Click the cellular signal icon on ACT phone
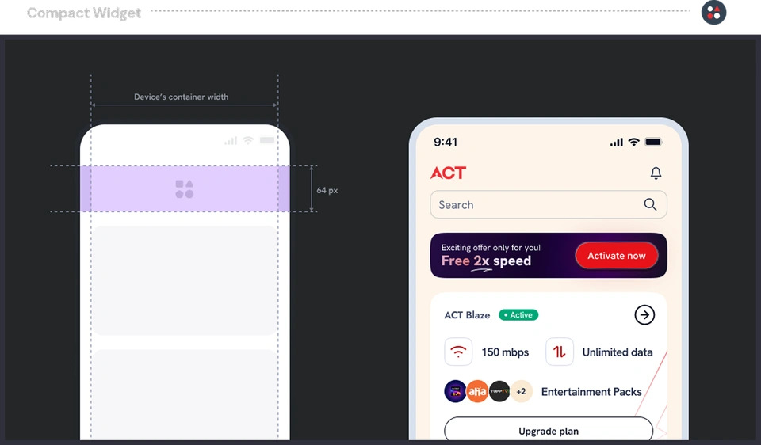The height and width of the screenshot is (445, 761). click(x=617, y=142)
